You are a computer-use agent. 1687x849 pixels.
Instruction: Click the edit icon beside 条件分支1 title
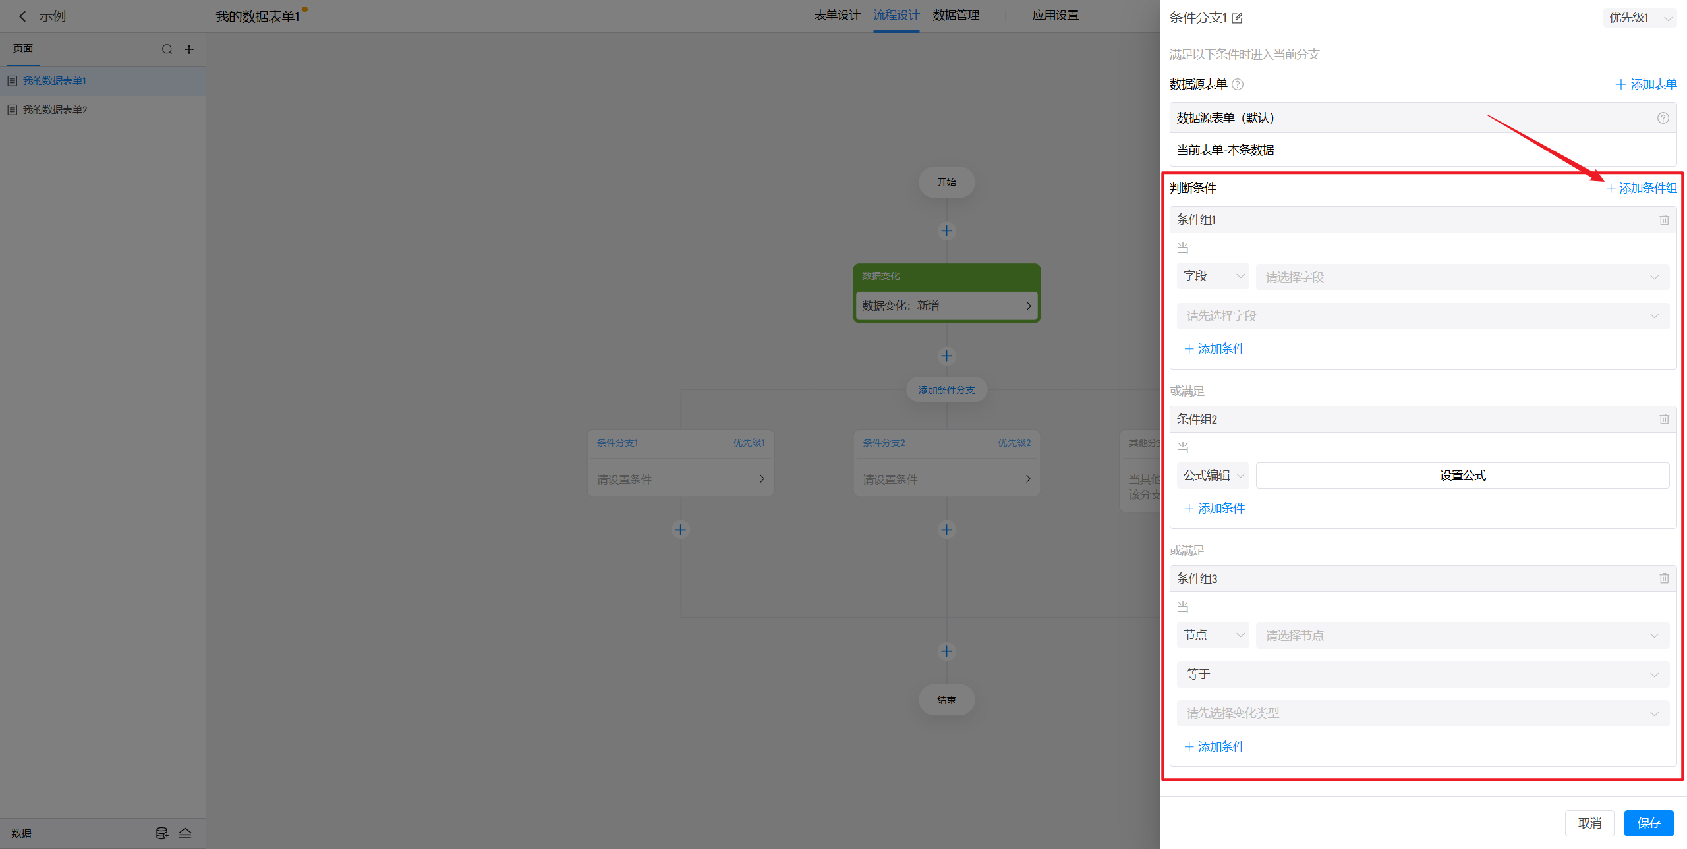(1237, 18)
